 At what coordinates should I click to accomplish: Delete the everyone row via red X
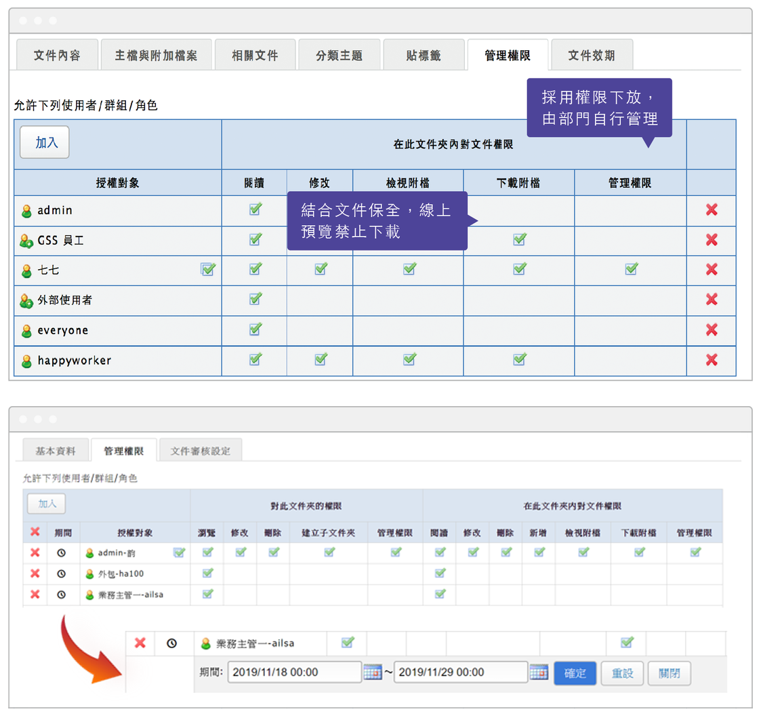coord(712,330)
